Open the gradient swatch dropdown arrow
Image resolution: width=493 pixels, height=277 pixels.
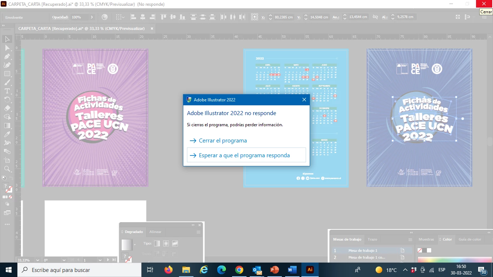[135, 245]
